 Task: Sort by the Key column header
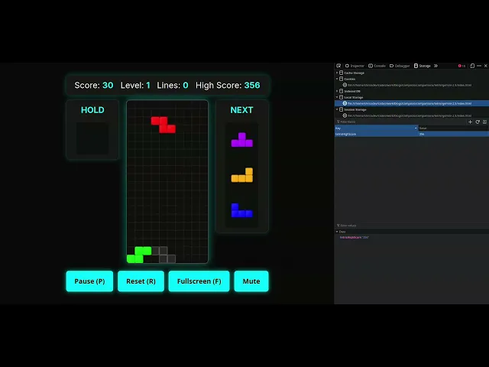(x=376, y=128)
